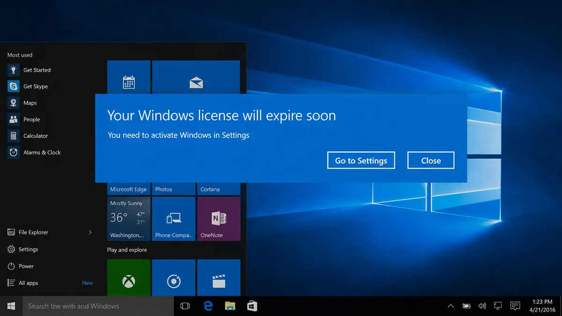This screenshot has width=562, height=316.
Task: Open the Phone Companion tile
Action: (x=174, y=219)
